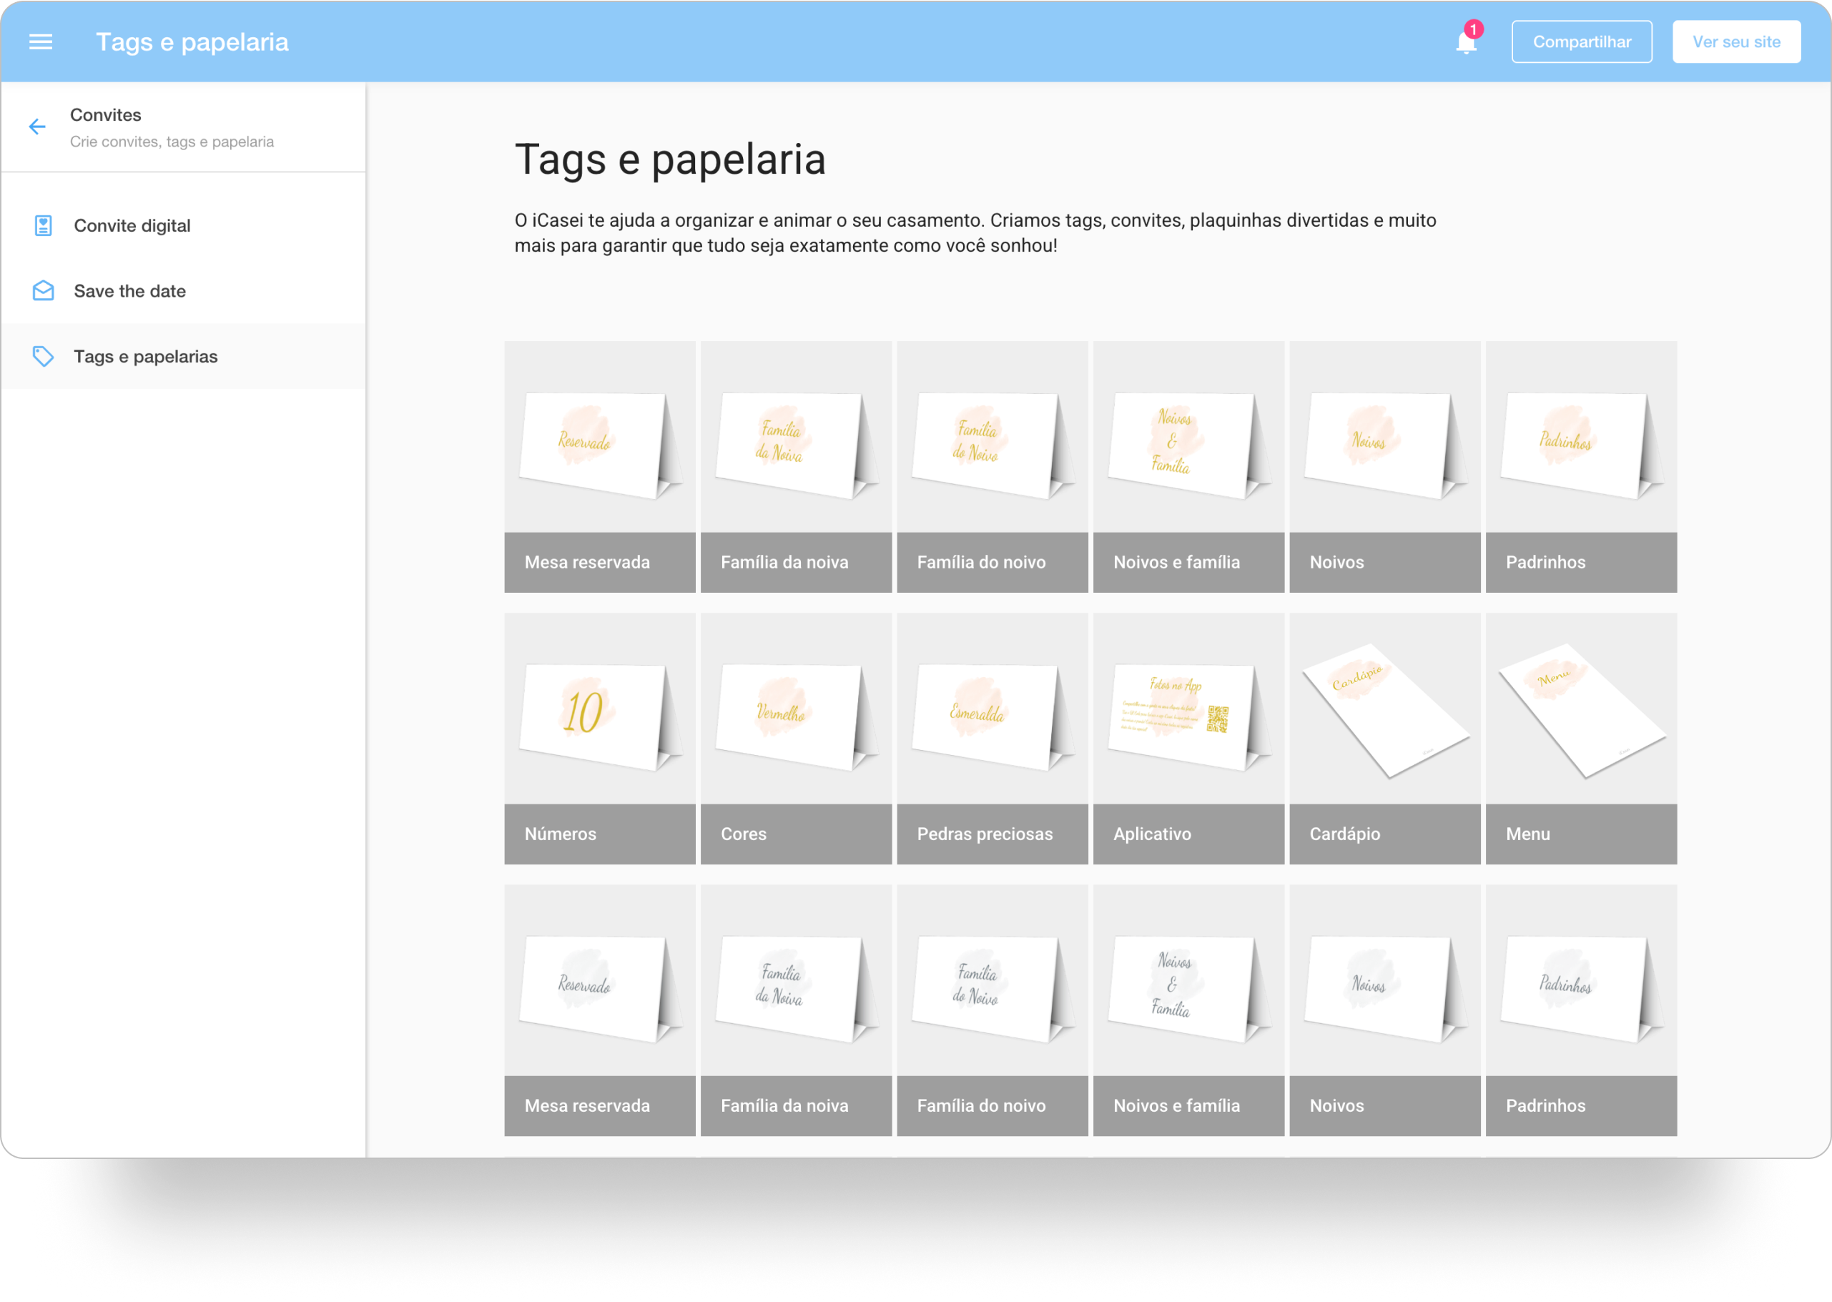The image size is (1832, 1302).
Task: Click the Compartilhar button
Action: (1581, 41)
